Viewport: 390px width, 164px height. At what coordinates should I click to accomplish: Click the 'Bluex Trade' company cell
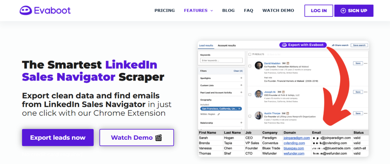coord(272,148)
